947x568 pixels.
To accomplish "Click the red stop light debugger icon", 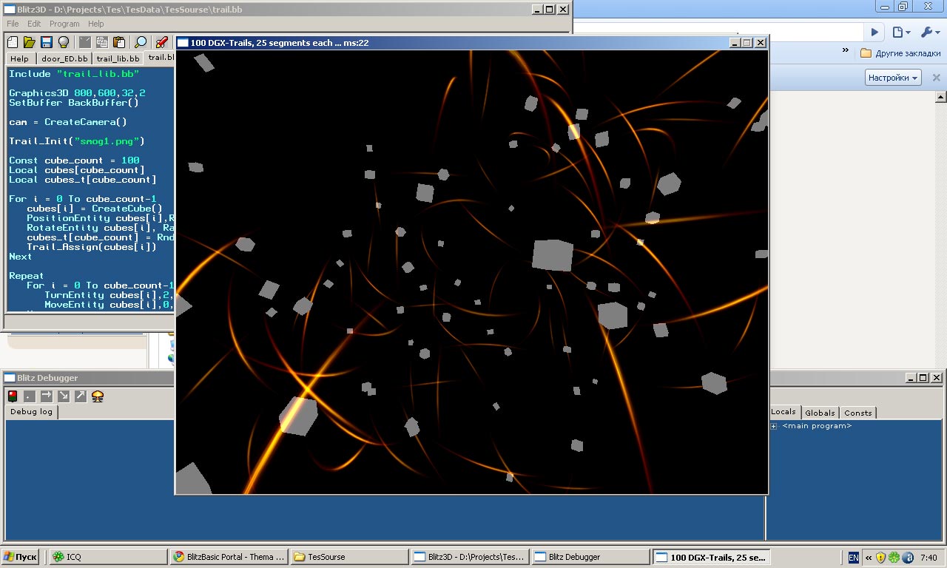I will click(13, 396).
